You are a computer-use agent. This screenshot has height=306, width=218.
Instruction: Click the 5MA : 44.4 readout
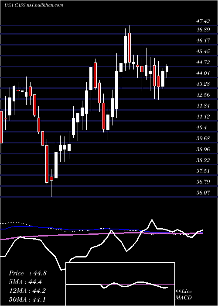click(25, 282)
